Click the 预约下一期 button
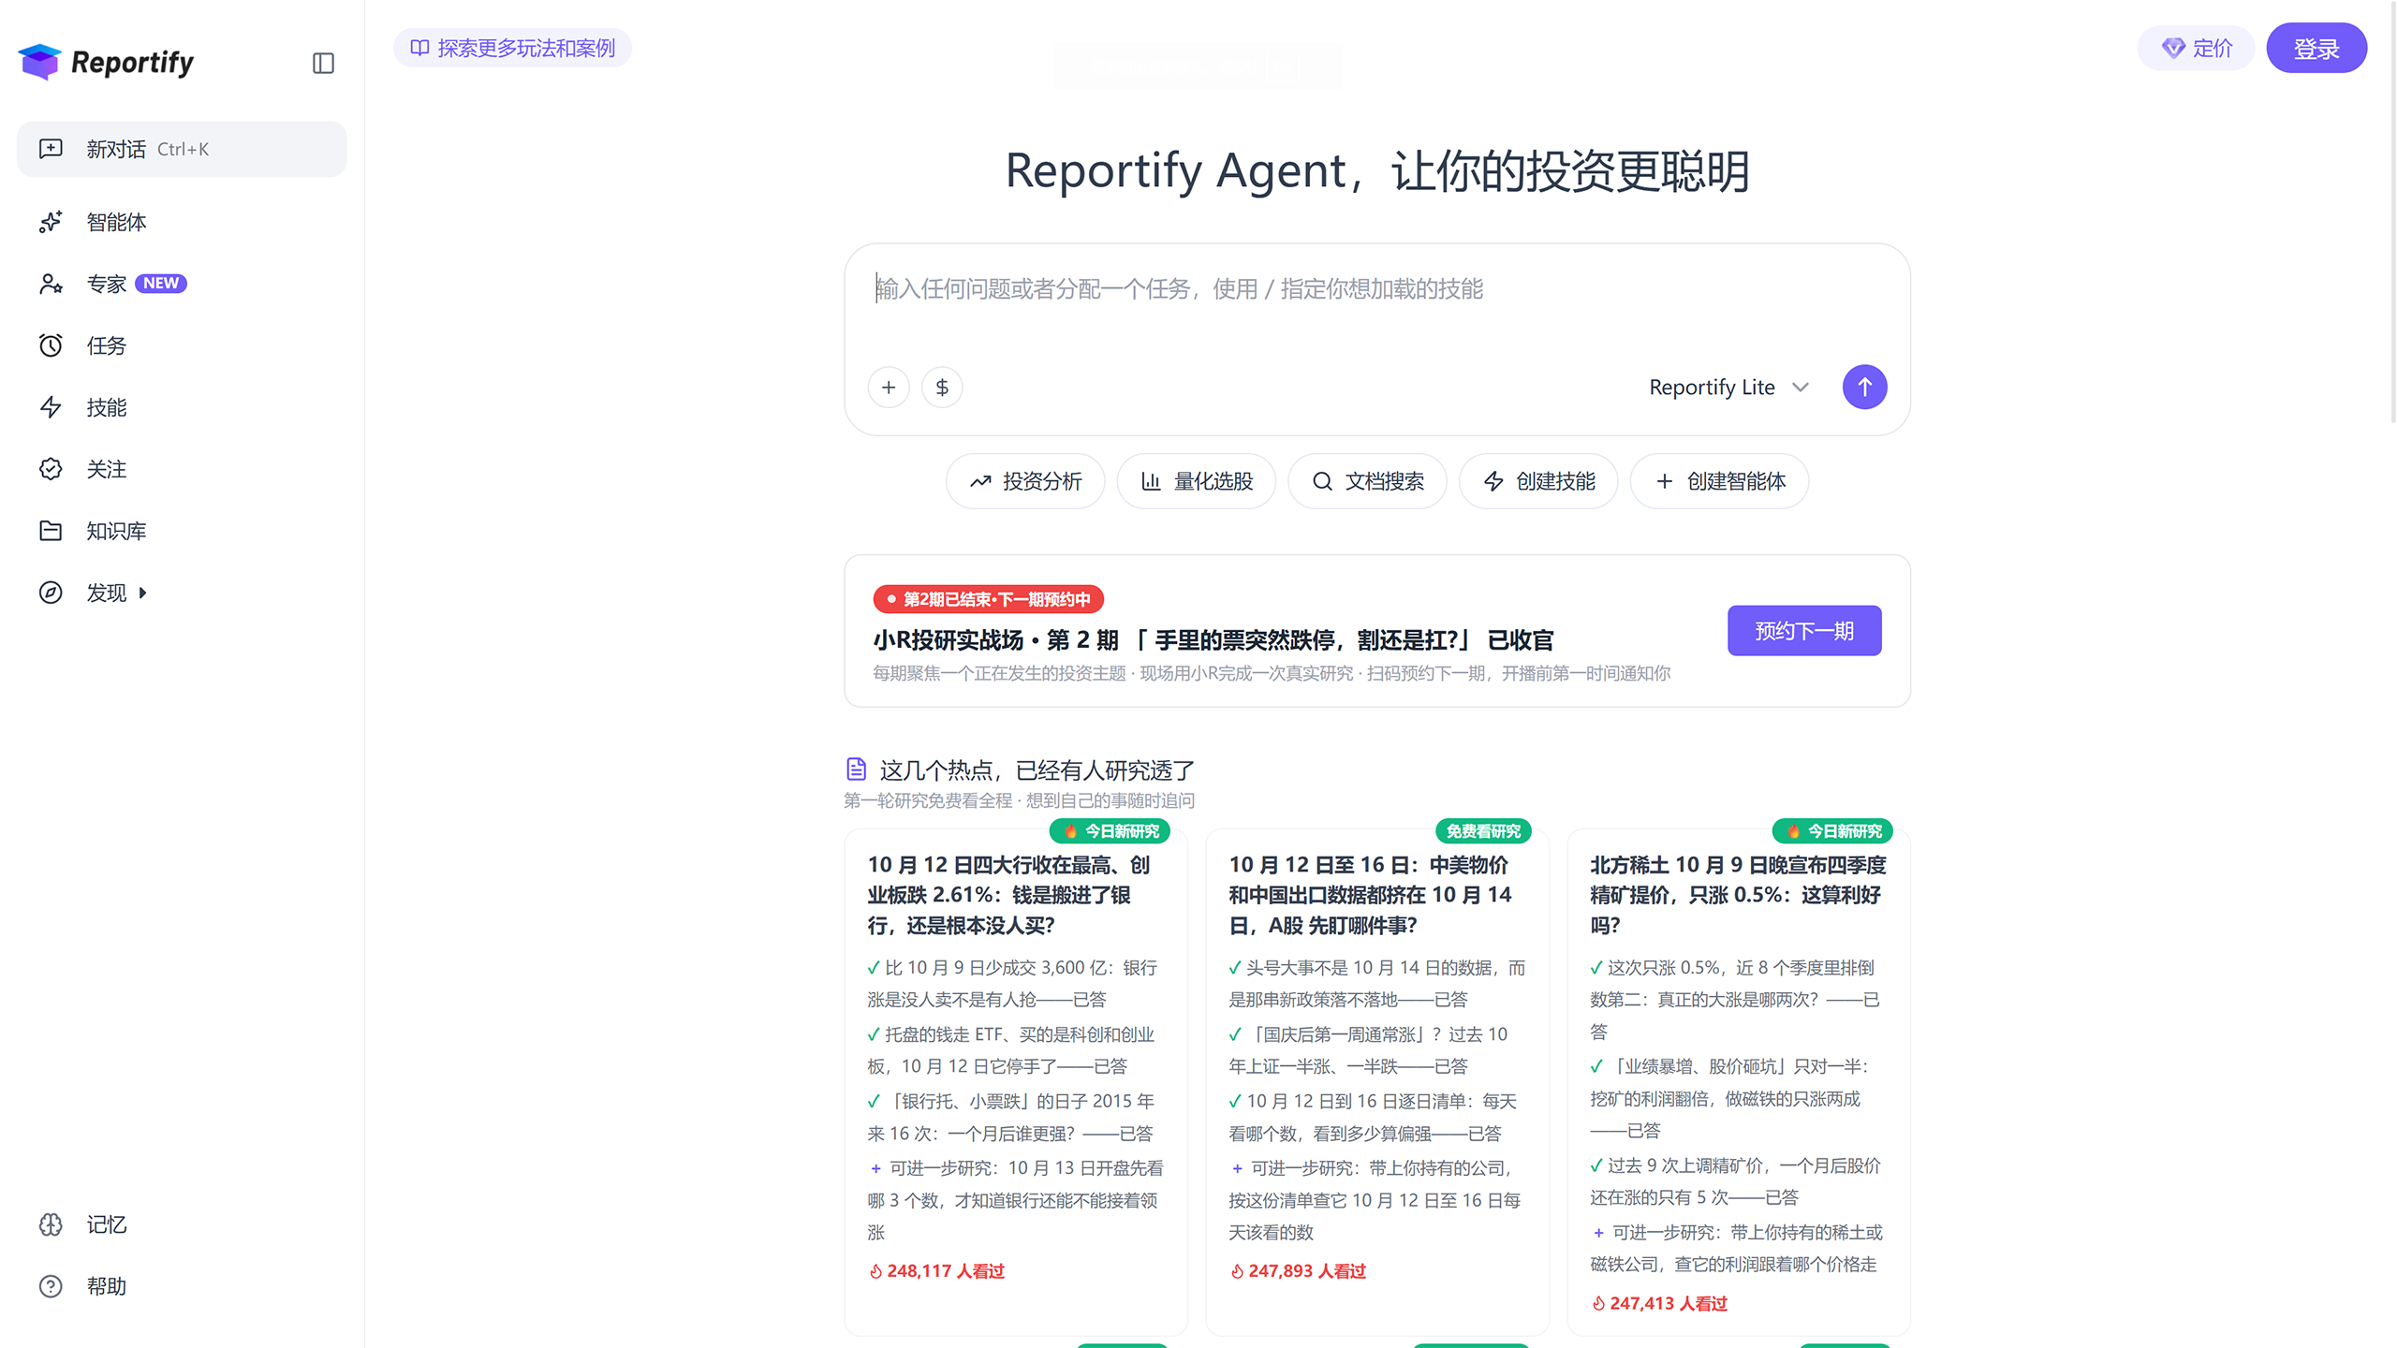The width and height of the screenshot is (2397, 1348). pos(1804,631)
